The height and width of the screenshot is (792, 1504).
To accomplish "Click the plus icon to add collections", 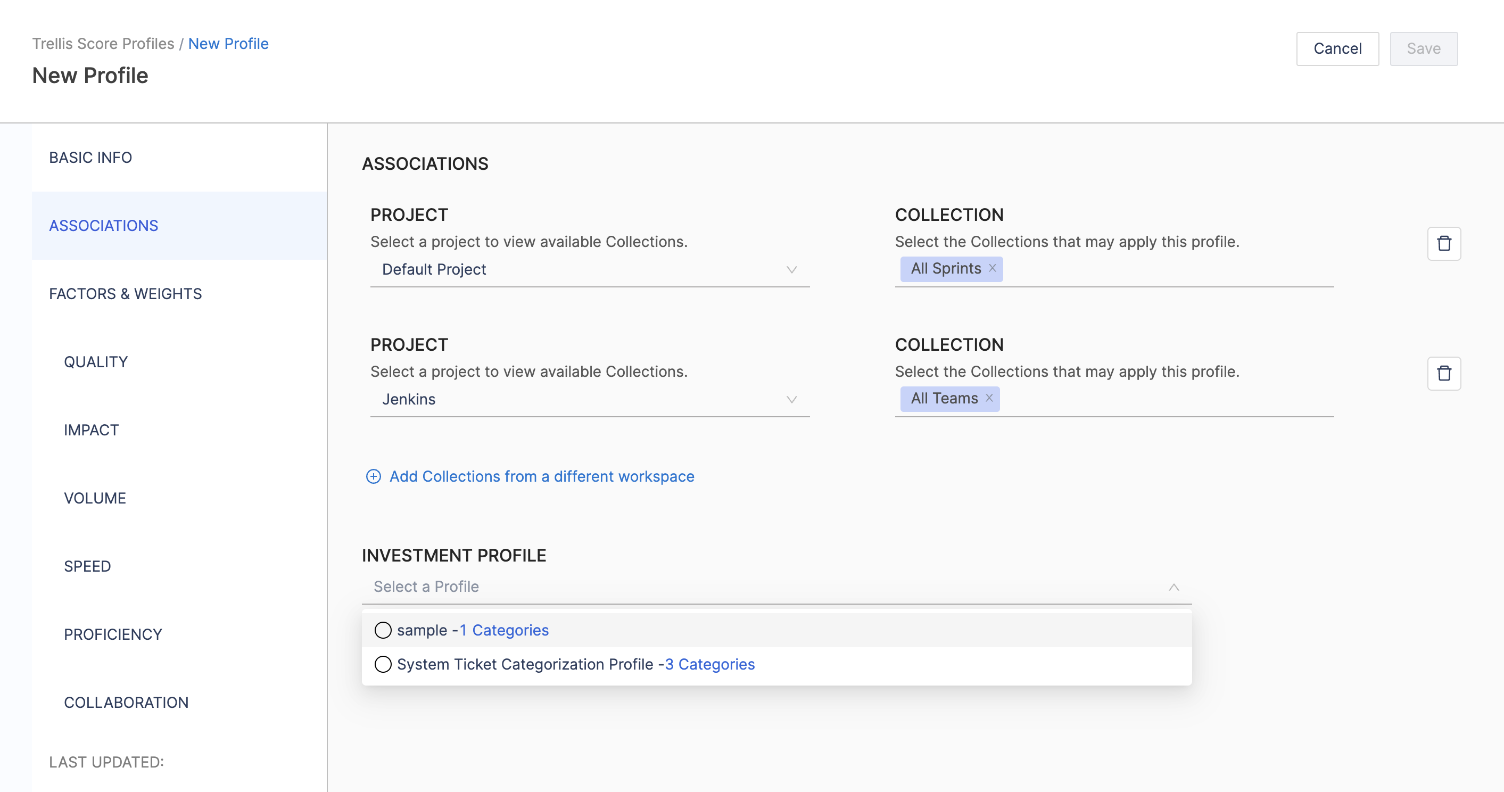I will coord(373,476).
